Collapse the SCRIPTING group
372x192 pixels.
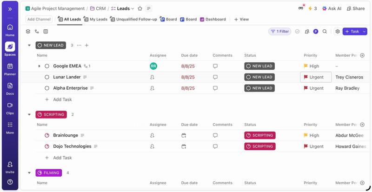point(29,115)
